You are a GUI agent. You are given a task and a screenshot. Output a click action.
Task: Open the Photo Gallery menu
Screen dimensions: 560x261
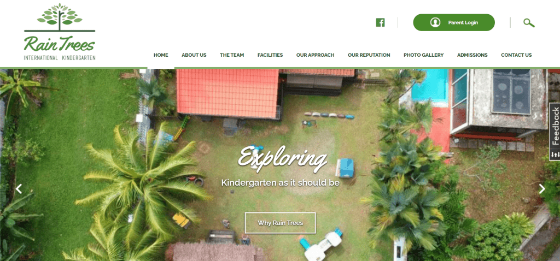pyautogui.click(x=424, y=55)
